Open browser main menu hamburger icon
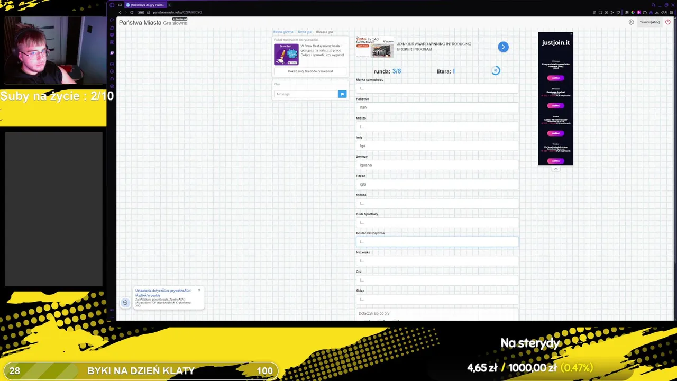 pyautogui.click(x=671, y=12)
